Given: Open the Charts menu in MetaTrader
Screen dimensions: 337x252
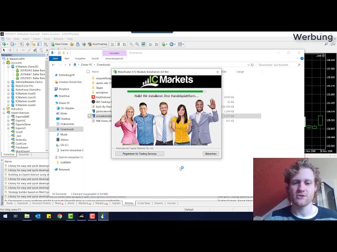Looking at the screenshot, I should click(36, 39).
